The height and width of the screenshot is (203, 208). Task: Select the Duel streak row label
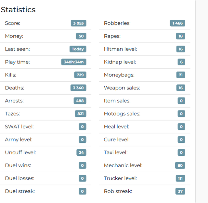click(x=20, y=191)
